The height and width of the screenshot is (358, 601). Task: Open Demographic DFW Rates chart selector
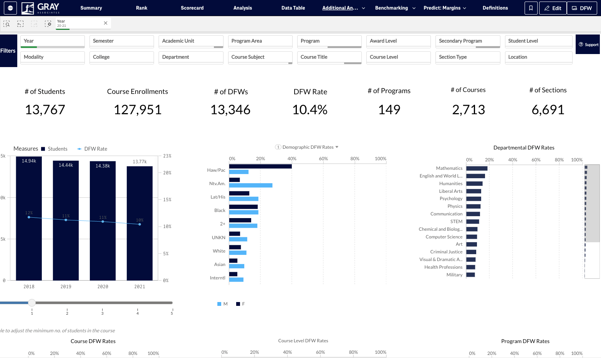pos(307,147)
